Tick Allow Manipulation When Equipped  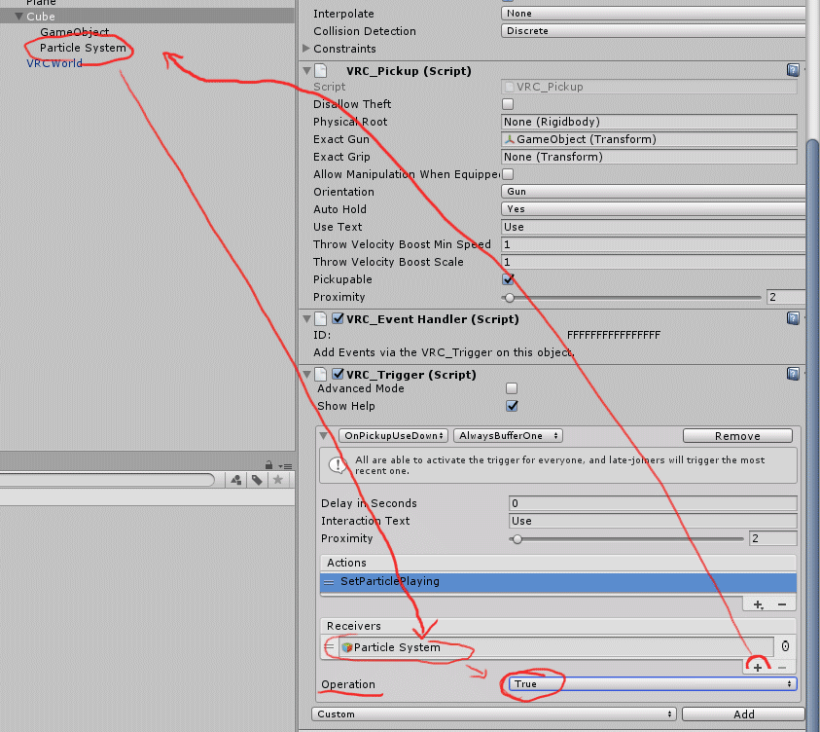[507, 173]
